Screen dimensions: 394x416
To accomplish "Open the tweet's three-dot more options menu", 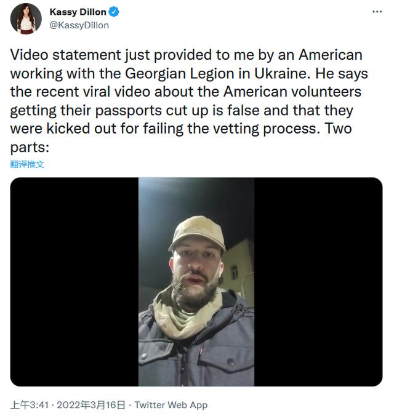I will (376, 12).
